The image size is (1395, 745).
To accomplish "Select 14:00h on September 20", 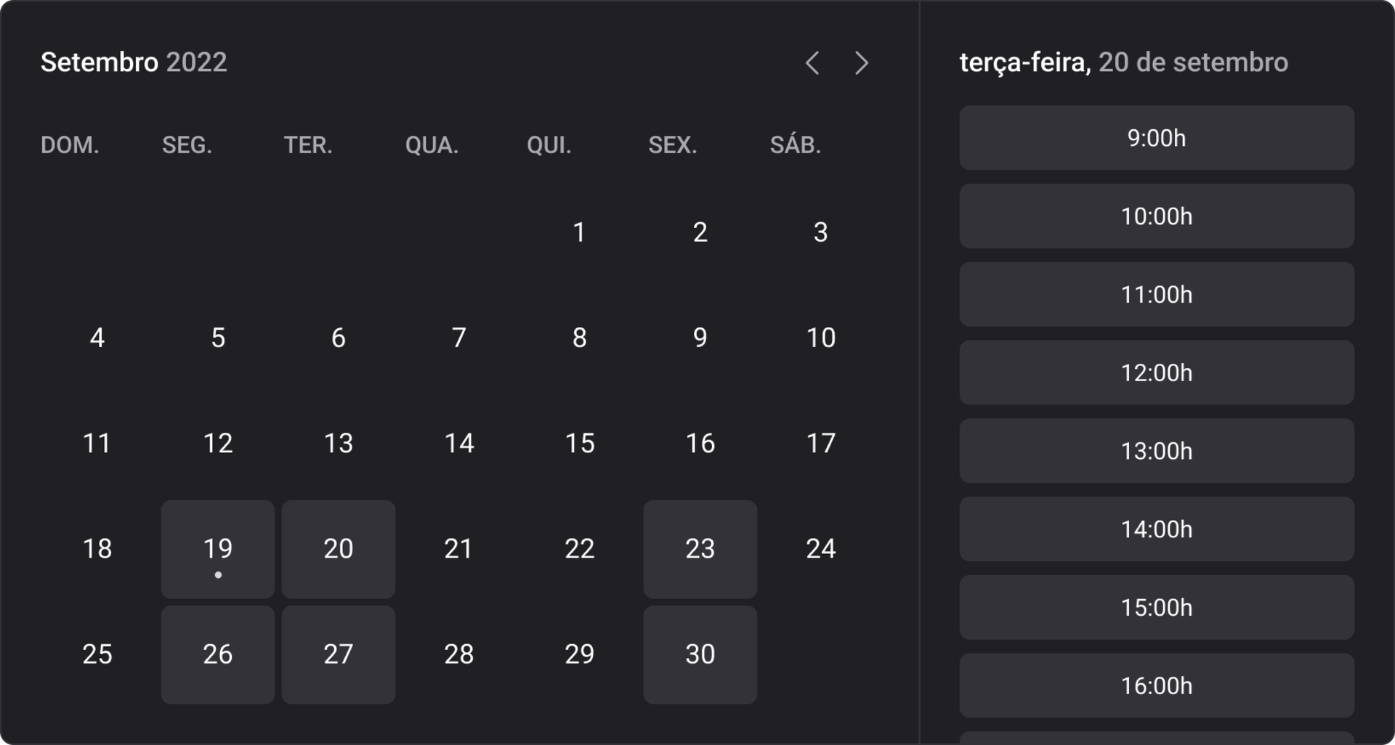I will coord(1156,529).
